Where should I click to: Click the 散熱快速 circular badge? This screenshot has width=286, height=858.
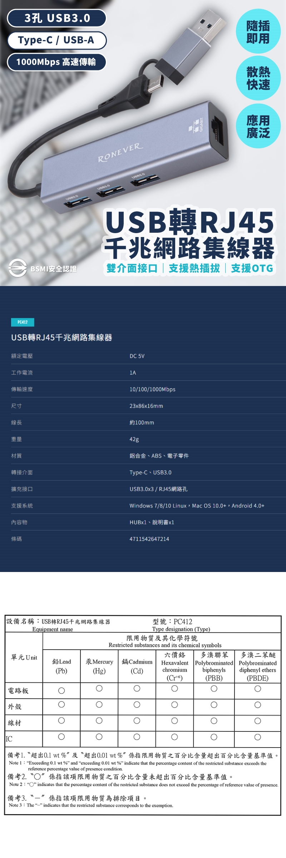pyautogui.click(x=258, y=78)
